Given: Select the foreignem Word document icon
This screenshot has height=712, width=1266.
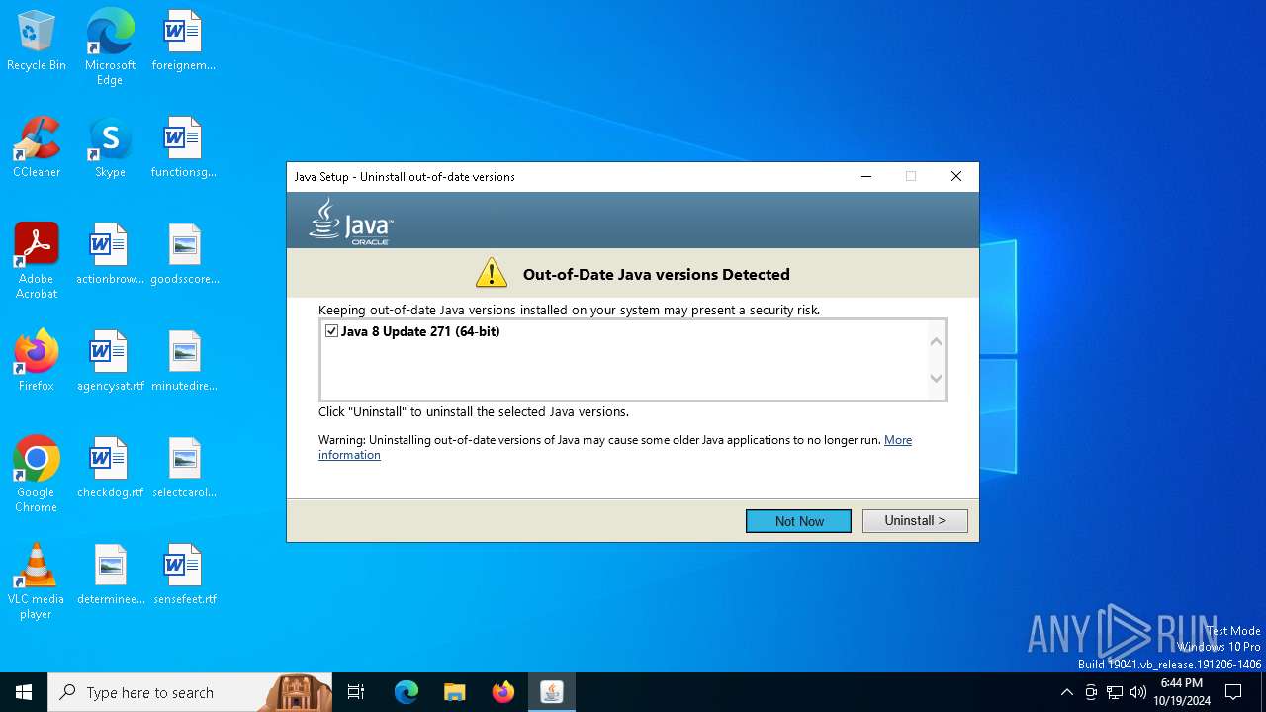Looking at the screenshot, I should pos(183,42).
